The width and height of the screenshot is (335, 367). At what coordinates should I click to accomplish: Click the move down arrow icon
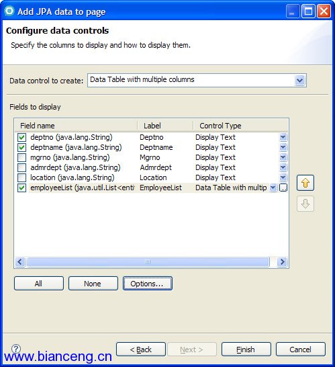click(305, 204)
